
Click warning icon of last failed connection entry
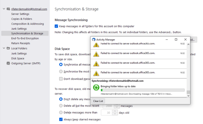(96, 74)
